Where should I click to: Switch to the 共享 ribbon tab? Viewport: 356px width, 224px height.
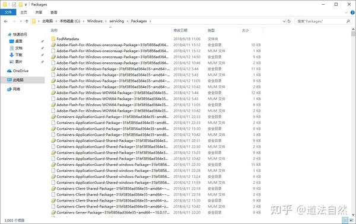click(x=39, y=12)
